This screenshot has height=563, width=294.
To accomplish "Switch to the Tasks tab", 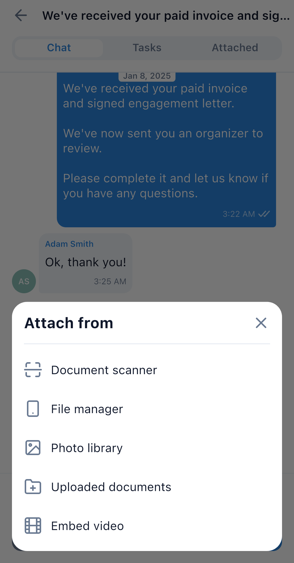I will click(147, 48).
